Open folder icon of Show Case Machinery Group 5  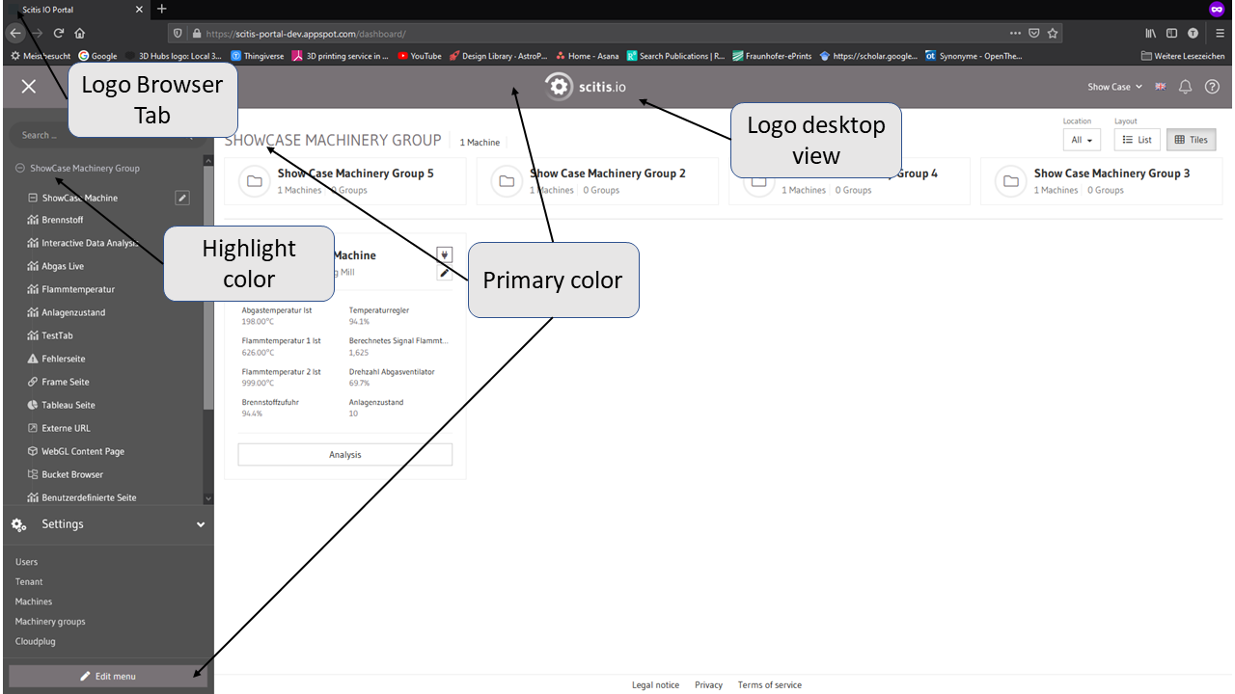click(255, 181)
